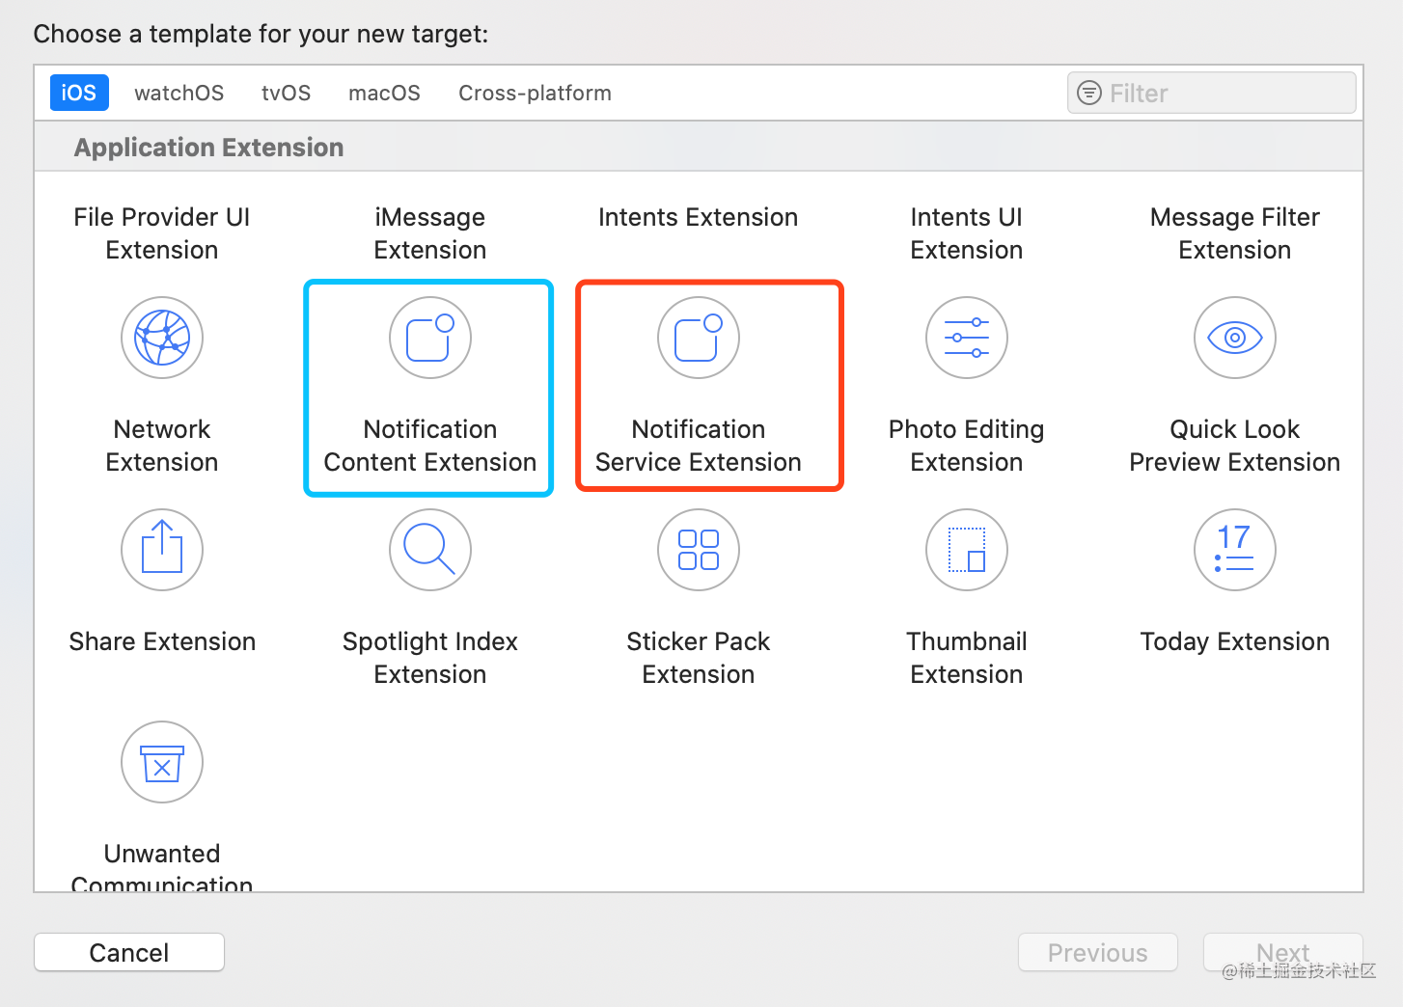Screen dimensions: 1403x1007
Task: Click the "Network Extension" text
Action: tap(162, 446)
